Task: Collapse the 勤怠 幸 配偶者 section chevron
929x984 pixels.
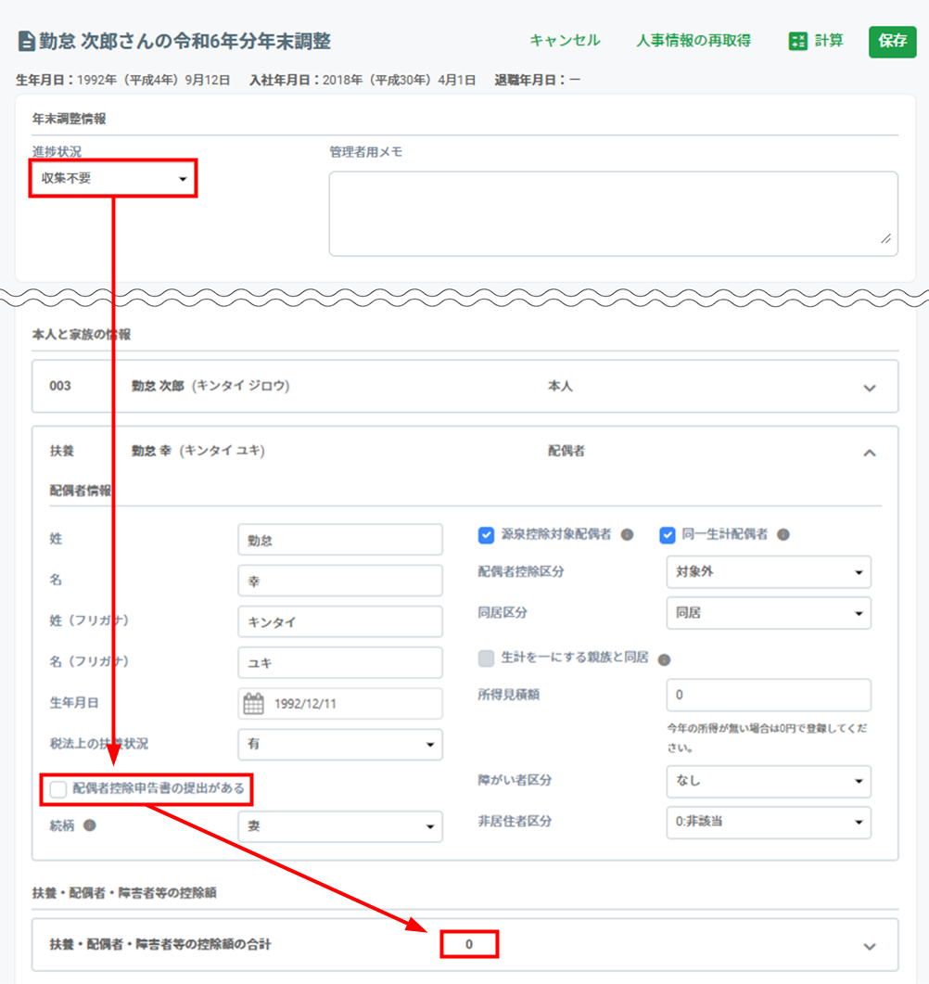Action: coord(870,453)
